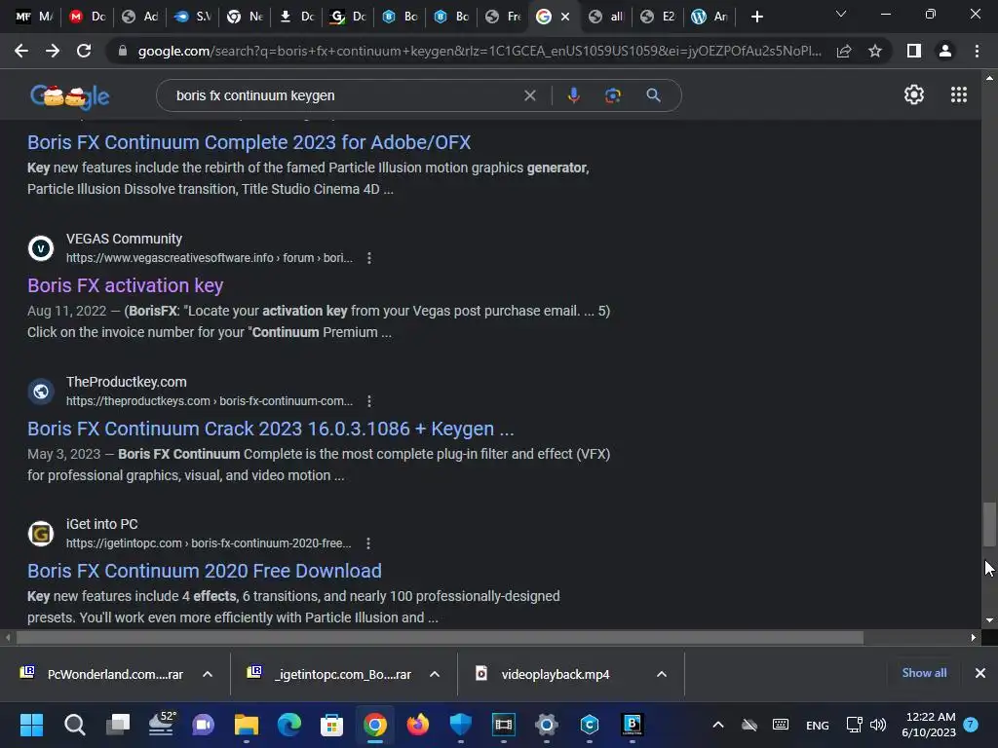Bookmark this page with star icon
The image size is (998, 748).
coord(875,51)
